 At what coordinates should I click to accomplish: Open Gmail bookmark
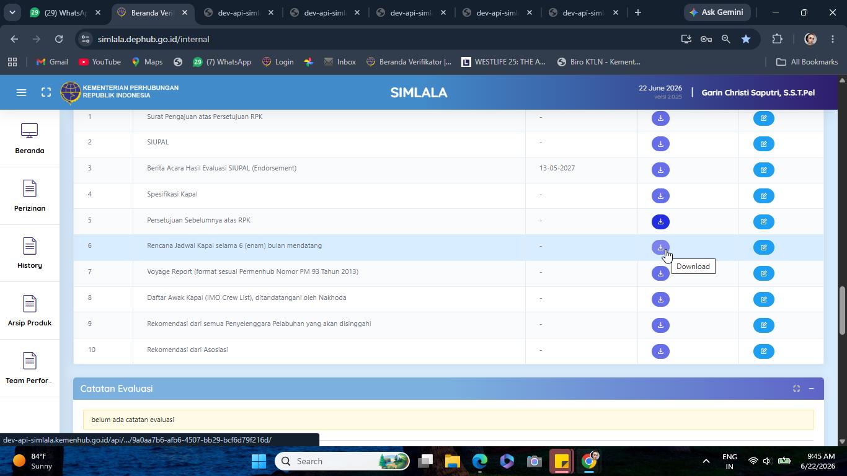click(52, 62)
